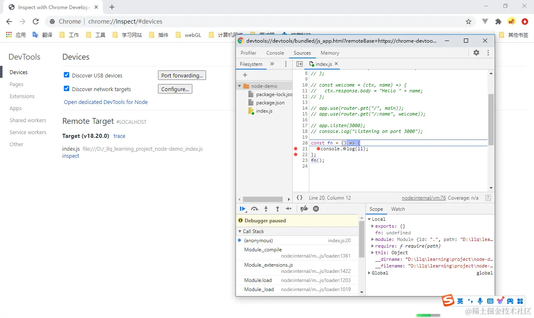Hide the navigator sidebar panel
534x318 pixels.
coord(299,64)
